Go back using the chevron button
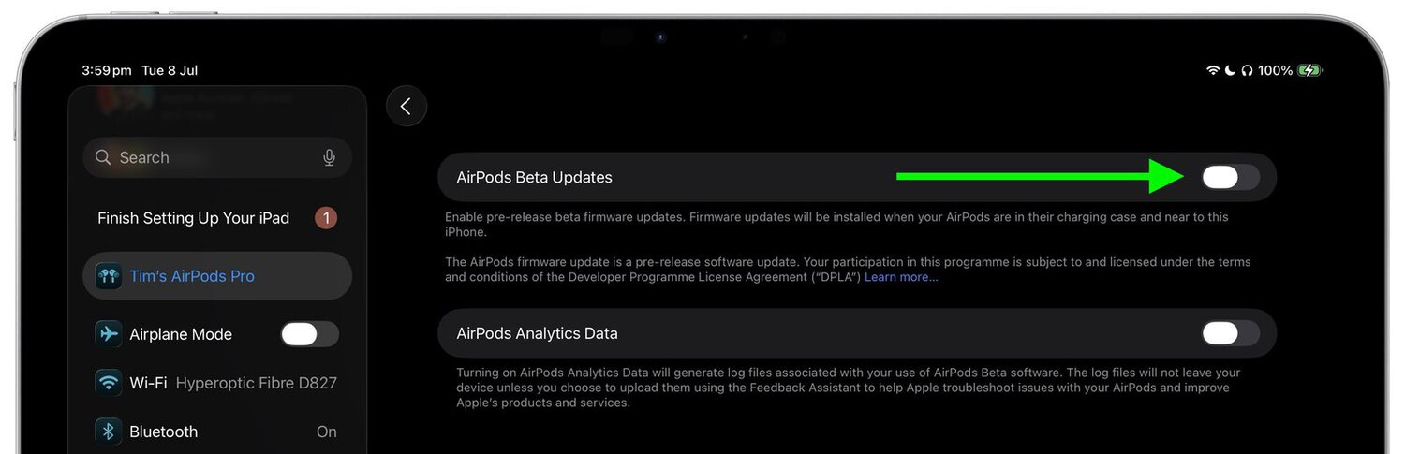Image resolution: width=1405 pixels, height=454 pixels. point(407,107)
